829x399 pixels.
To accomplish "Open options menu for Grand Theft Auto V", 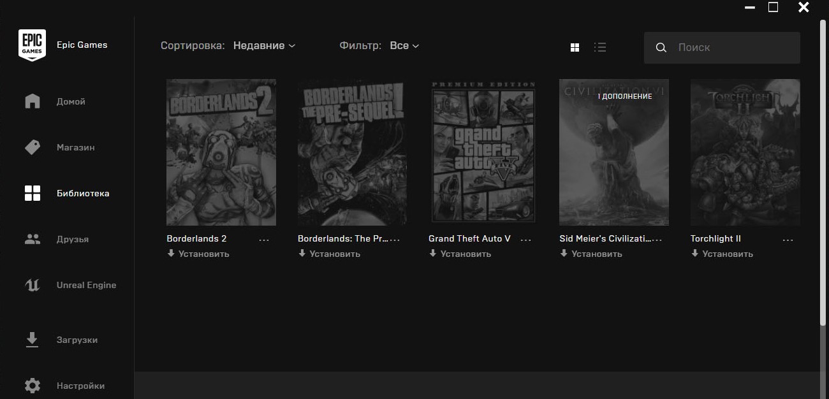I will [x=525, y=240].
